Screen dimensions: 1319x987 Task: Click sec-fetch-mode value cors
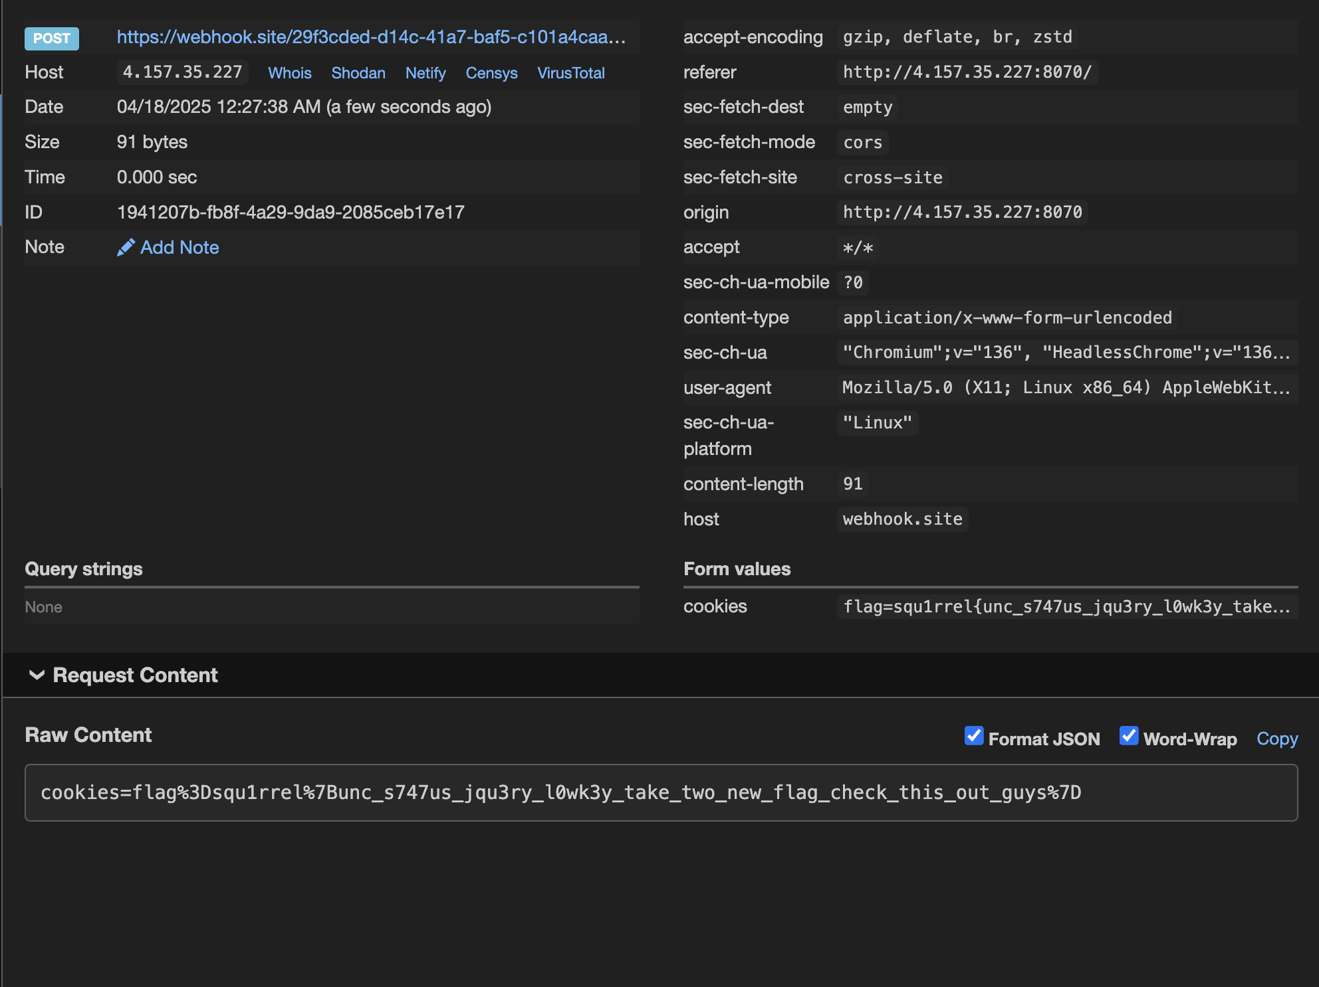pyautogui.click(x=863, y=142)
